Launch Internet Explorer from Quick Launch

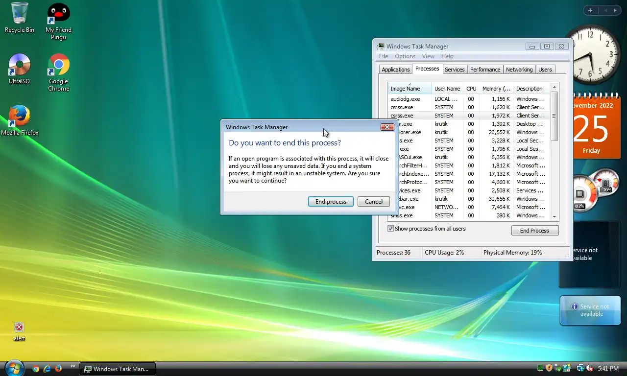click(x=47, y=369)
